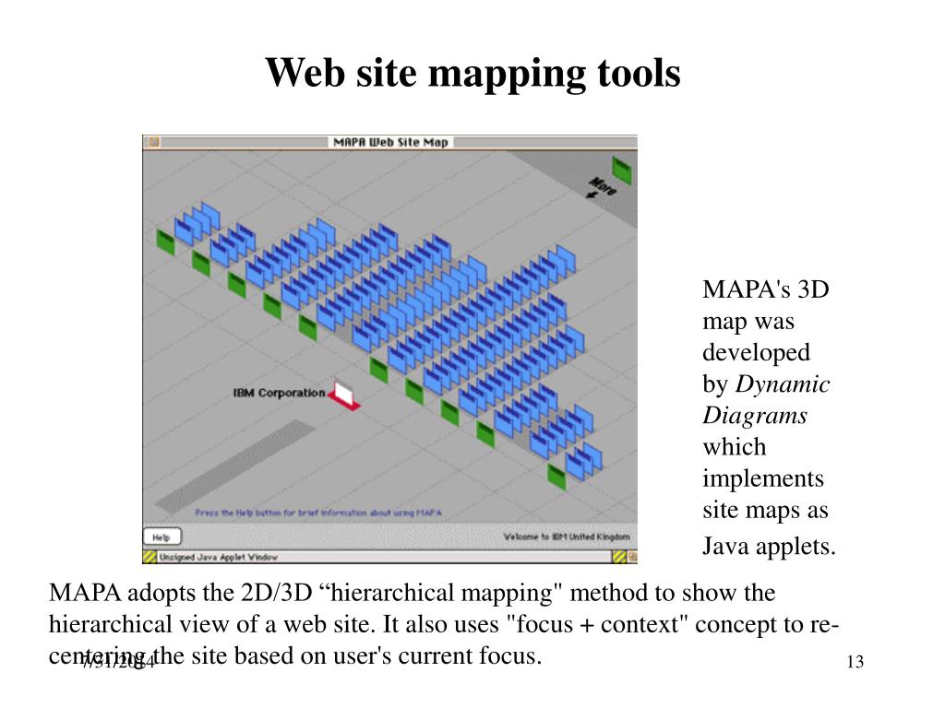Select the IBM Corporation red-and-white page icon
Viewport: 945px width, 708px height.
345,395
